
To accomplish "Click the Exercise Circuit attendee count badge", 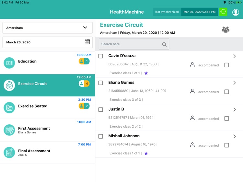I will point(84,84).
